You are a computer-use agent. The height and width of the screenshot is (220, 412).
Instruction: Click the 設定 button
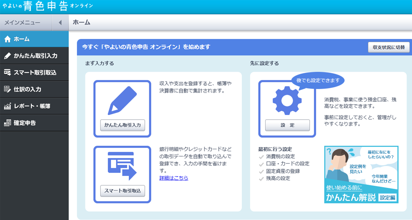click(x=287, y=125)
